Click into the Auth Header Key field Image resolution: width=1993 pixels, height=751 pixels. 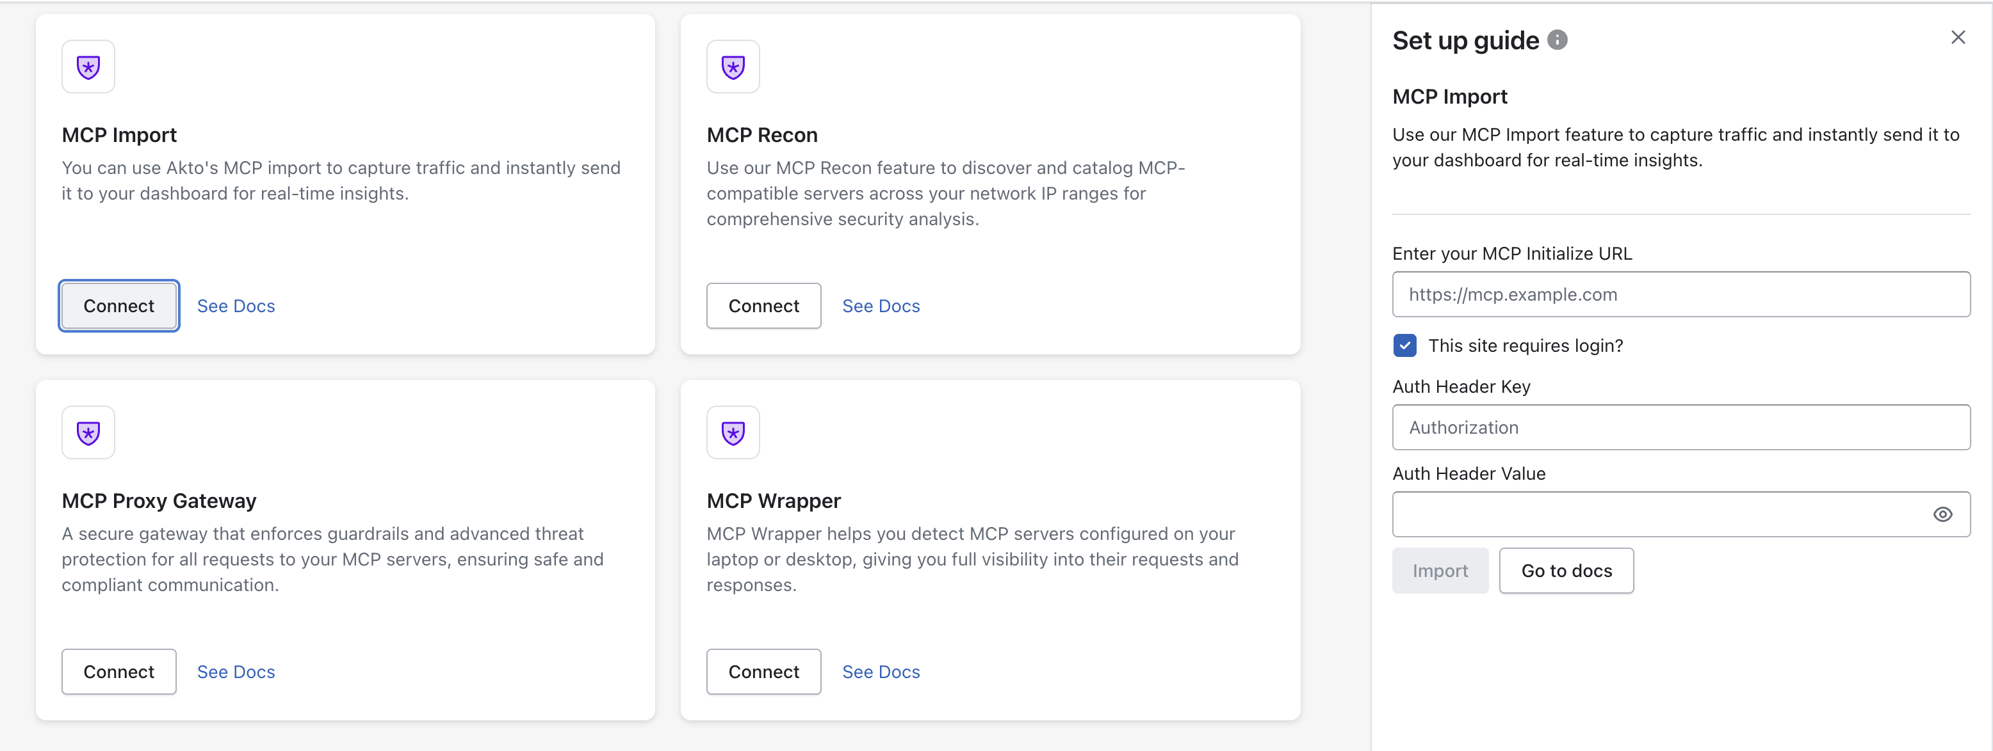[1680, 427]
